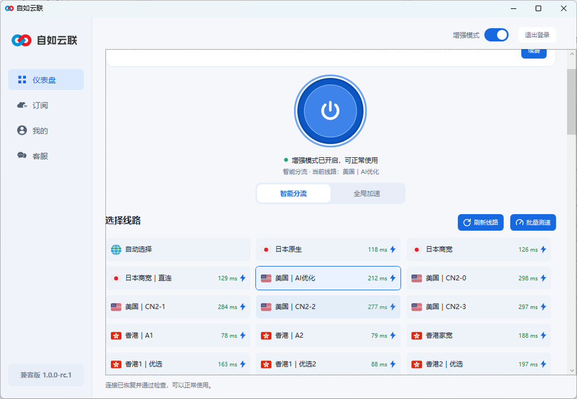577x399 pixels.
Task: Click the main power connect button
Action: tap(330, 111)
